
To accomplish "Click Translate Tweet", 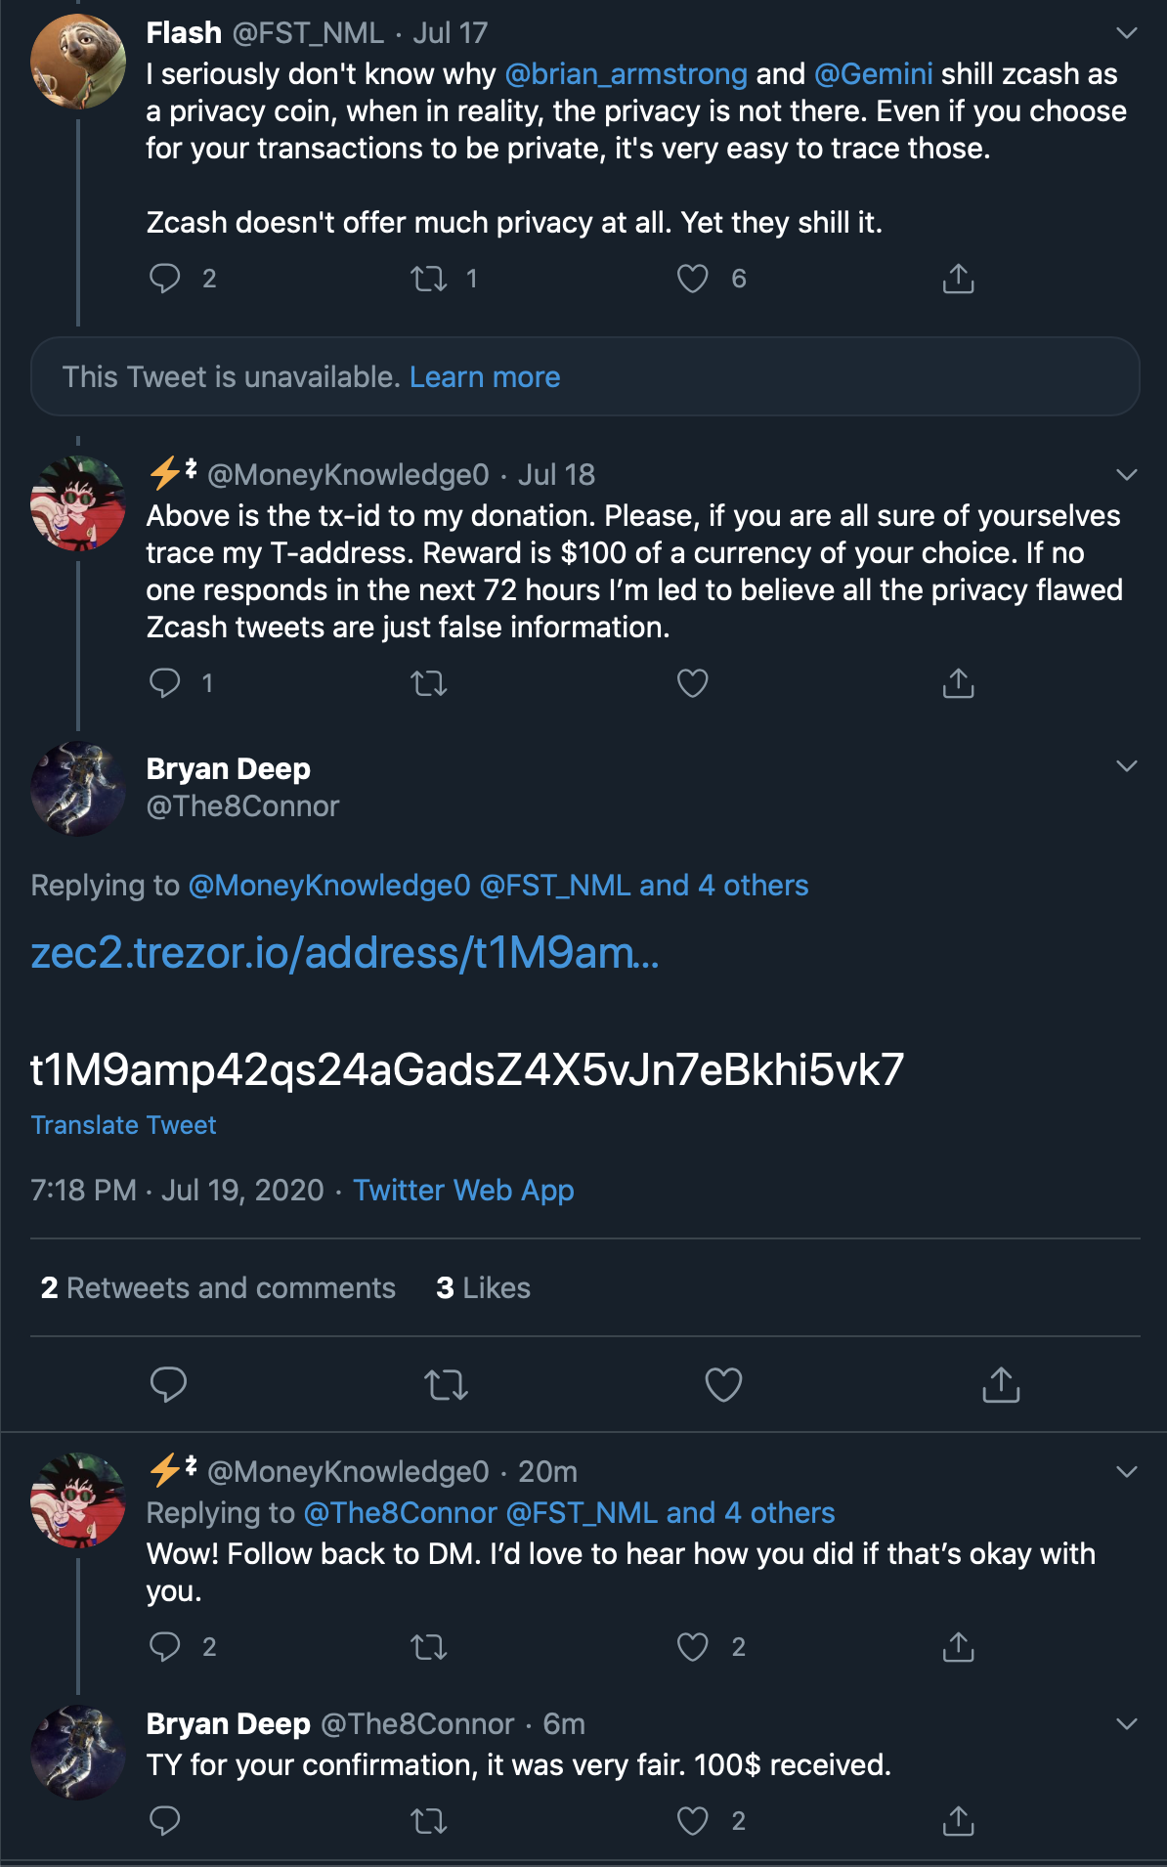I will tap(123, 1125).
